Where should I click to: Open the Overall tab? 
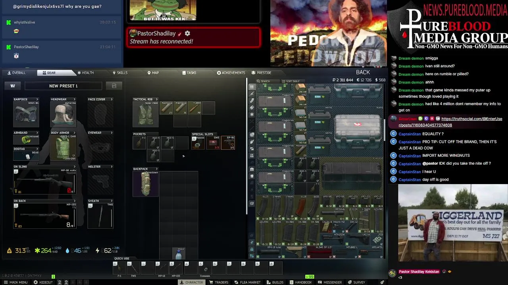[16, 73]
